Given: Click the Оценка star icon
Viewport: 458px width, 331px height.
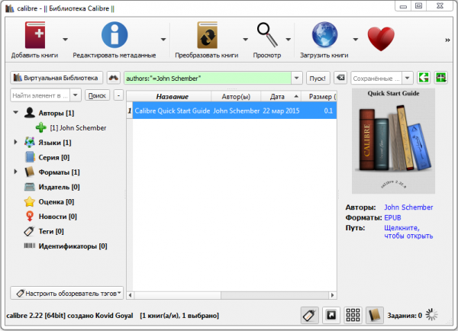Looking at the screenshot, I should (x=30, y=201).
